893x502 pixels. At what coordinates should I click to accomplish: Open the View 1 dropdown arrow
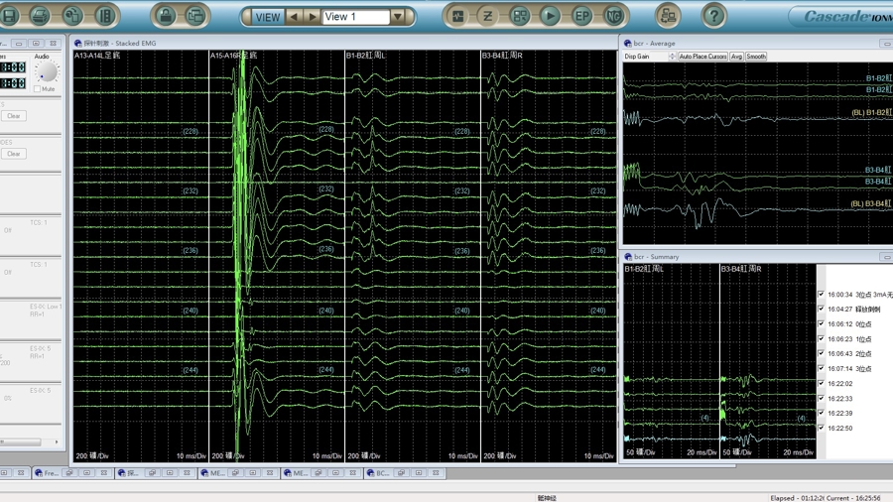pos(398,17)
